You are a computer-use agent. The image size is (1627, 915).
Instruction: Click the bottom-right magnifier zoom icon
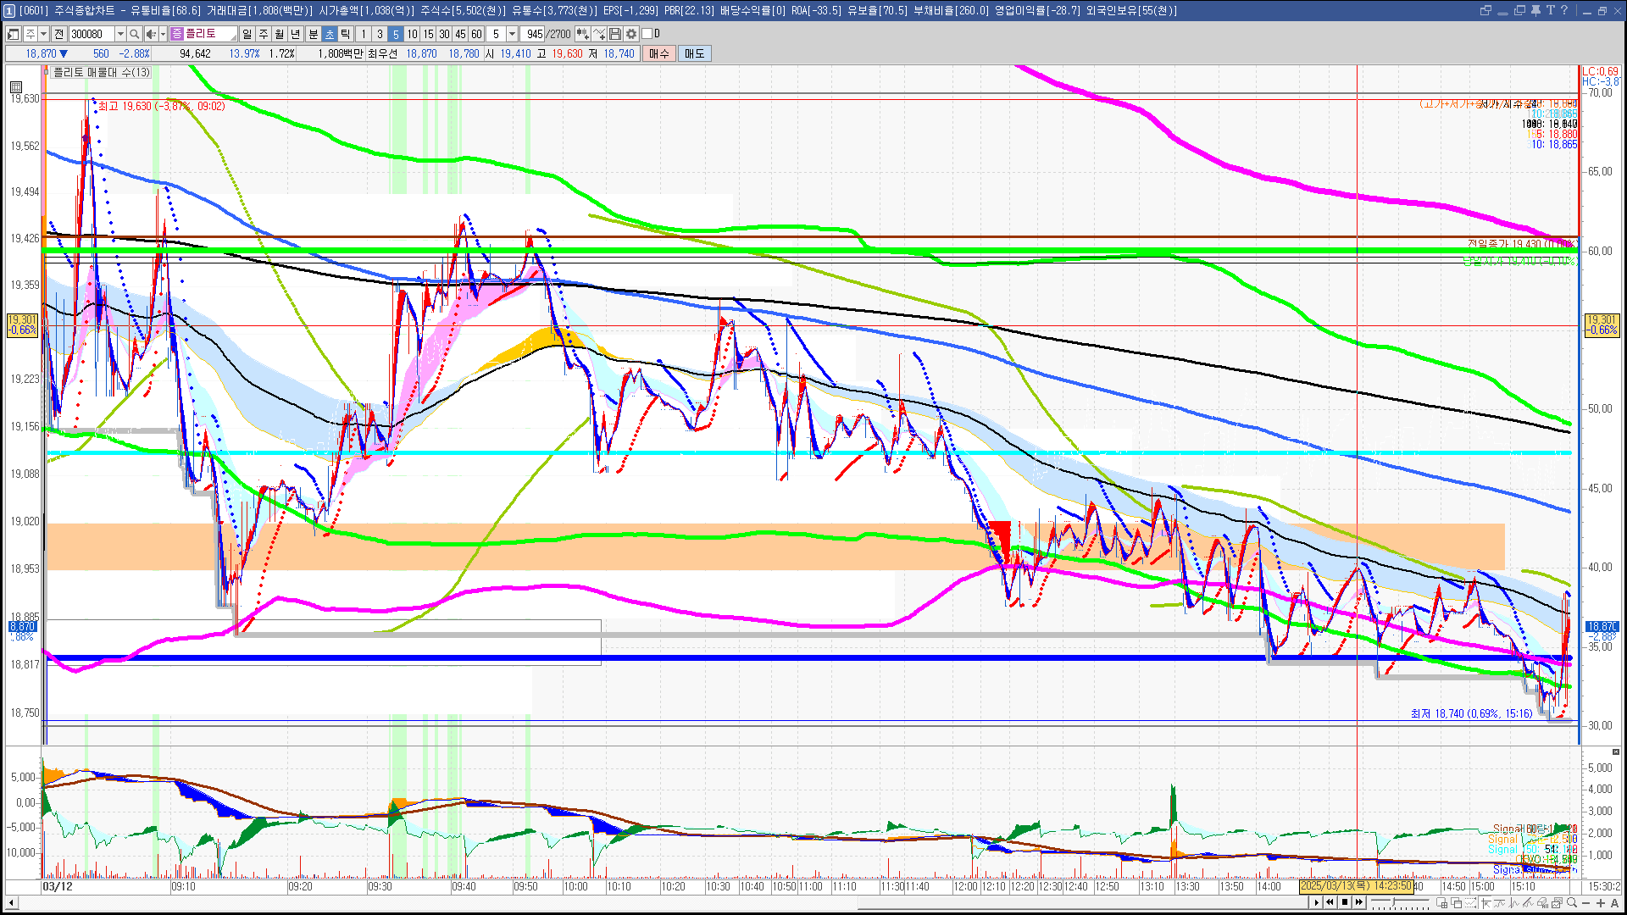[1572, 903]
